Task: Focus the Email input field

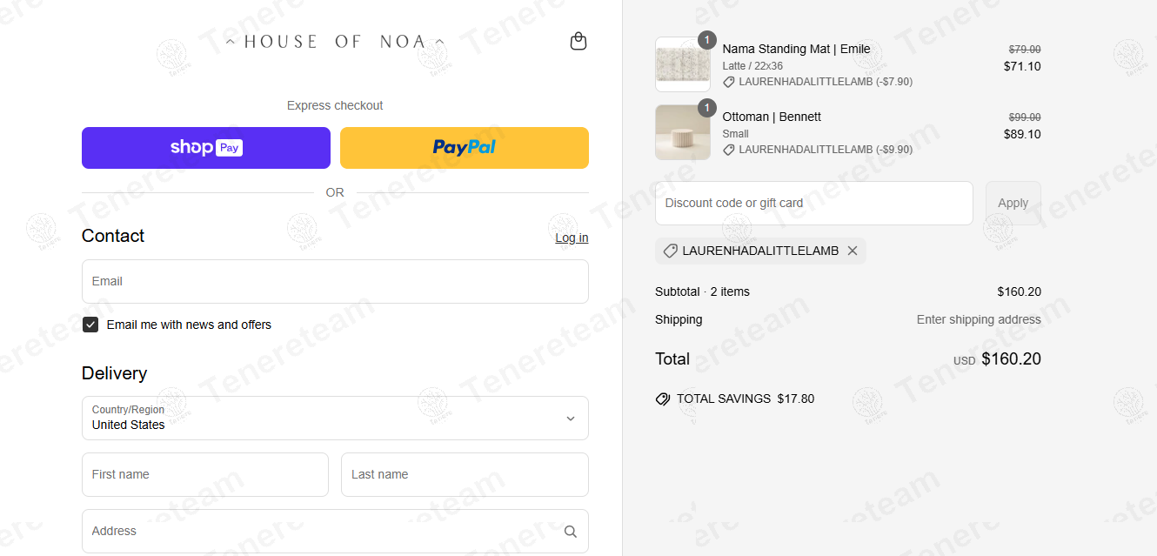Action: point(335,281)
